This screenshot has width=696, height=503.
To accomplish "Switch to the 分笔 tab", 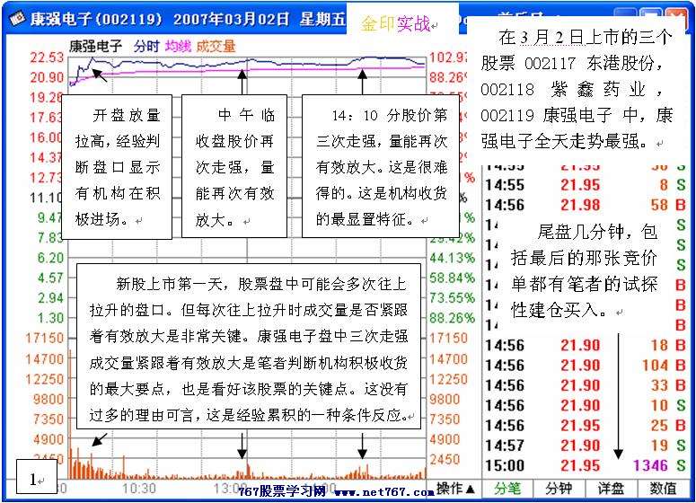I will (507, 489).
